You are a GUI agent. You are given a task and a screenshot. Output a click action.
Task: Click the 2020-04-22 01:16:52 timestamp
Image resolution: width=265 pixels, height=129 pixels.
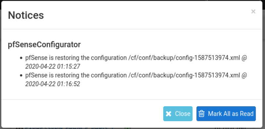point(53,84)
